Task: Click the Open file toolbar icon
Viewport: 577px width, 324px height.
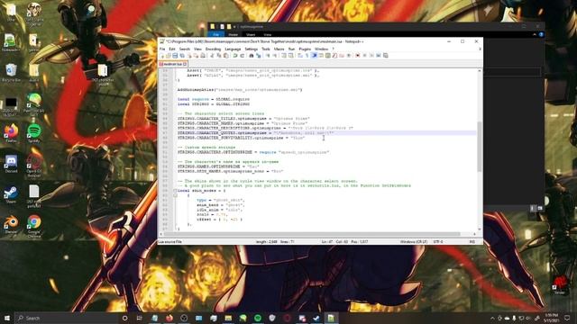Action: (169, 56)
